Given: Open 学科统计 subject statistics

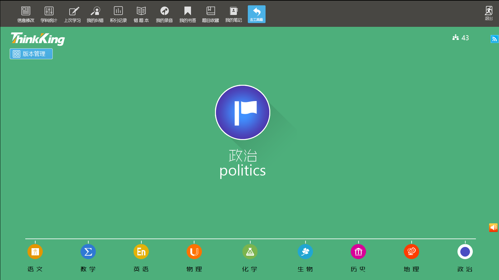Looking at the screenshot, I should click(49, 14).
